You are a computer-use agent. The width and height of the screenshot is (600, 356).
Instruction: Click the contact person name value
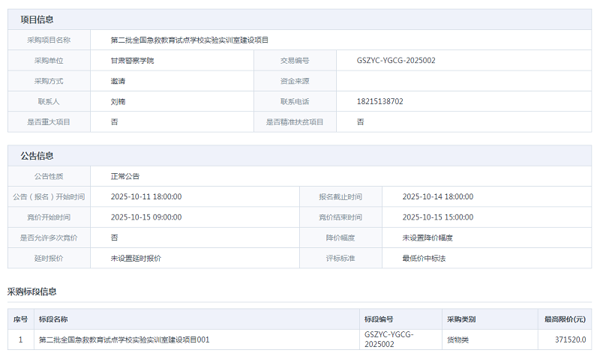(118, 101)
